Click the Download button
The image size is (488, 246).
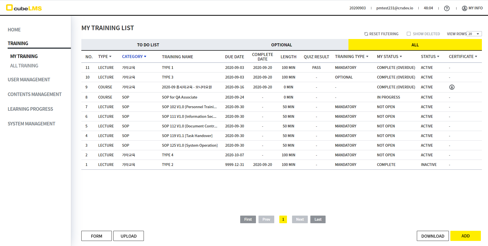tap(433, 236)
